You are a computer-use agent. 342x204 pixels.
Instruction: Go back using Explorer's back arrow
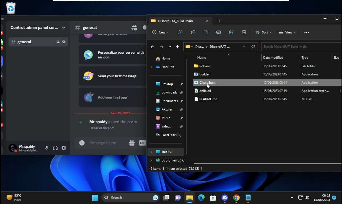(152, 47)
